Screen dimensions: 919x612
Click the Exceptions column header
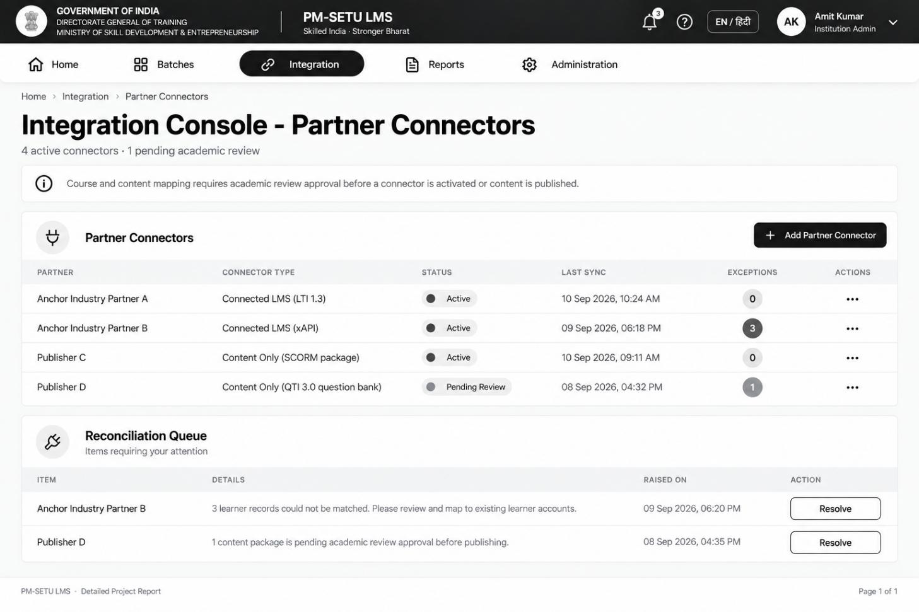pos(752,272)
